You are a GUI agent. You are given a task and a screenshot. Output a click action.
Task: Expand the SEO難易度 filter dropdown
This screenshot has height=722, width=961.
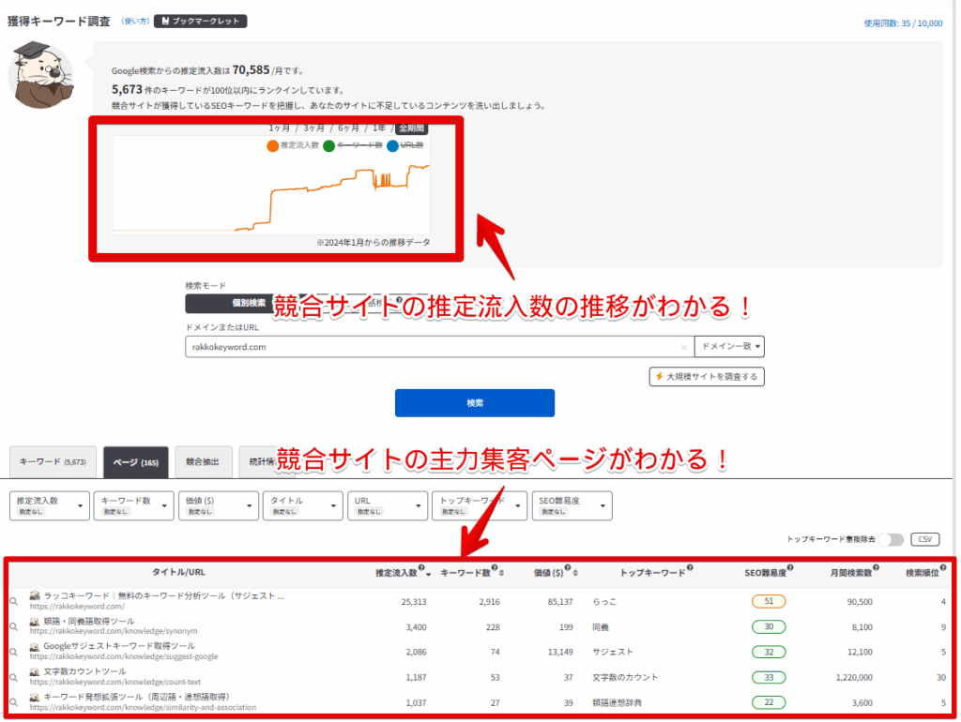click(571, 505)
